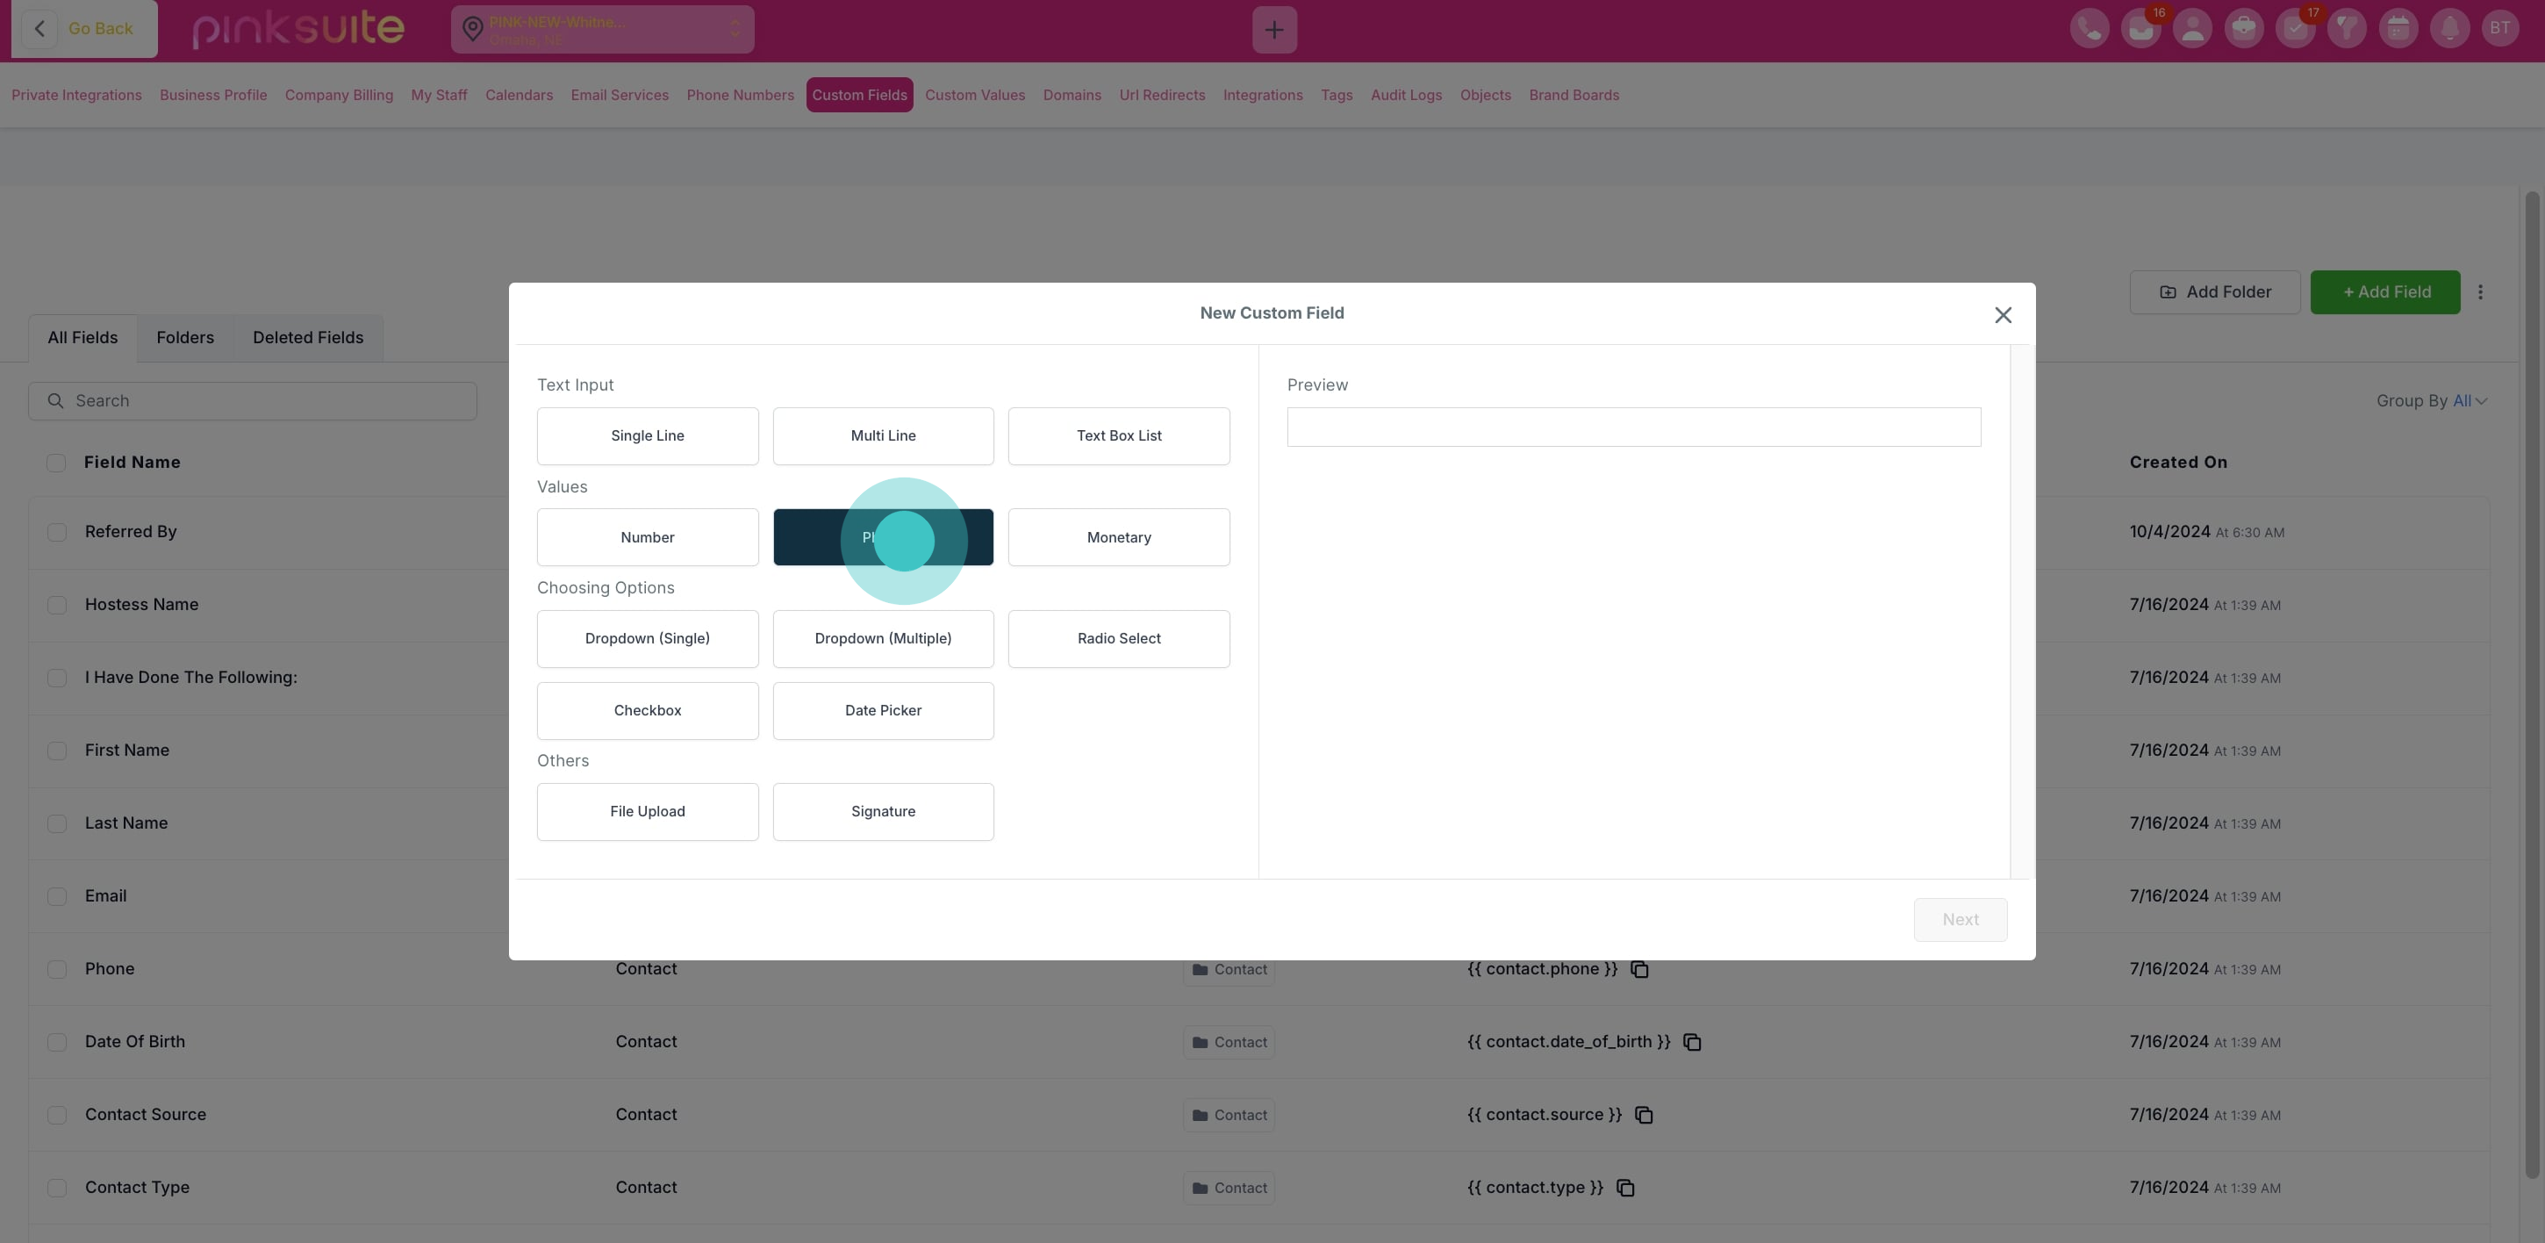Open the tasks checkmark icon with 17 badge
The image size is (2545, 1243).
[2294, 29]
